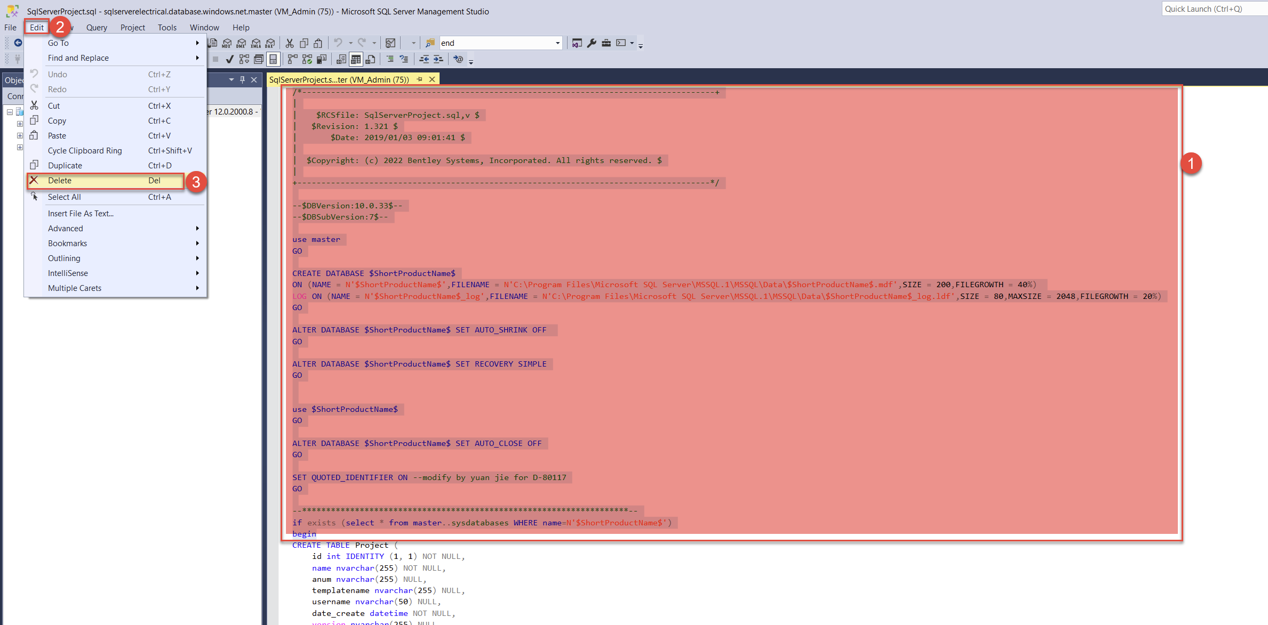The height and width of the screenshot is (625, 1268).
Task: Choose Cycle Clipboard Ring menu item
Action: click(x=116, y=151)
